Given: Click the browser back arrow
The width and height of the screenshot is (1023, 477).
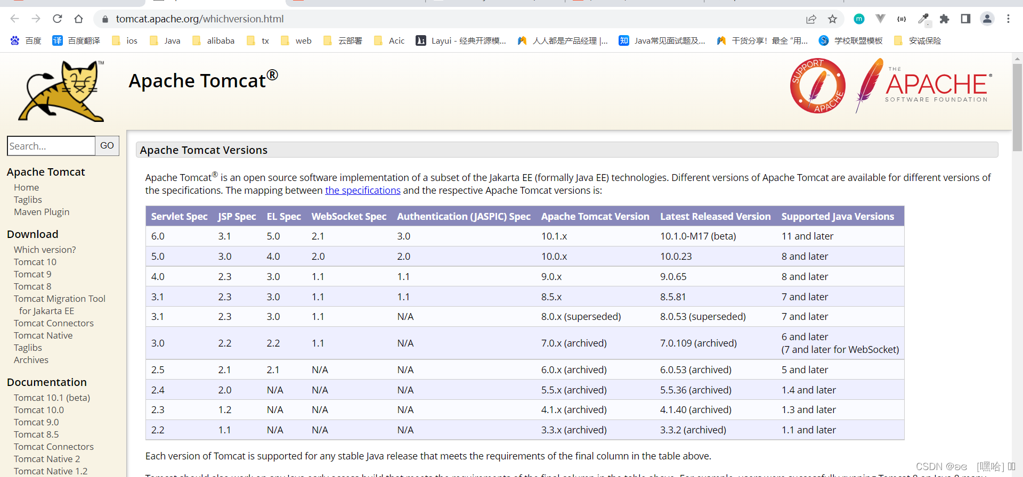Looking at the screenshot, I should pos(14,19).
